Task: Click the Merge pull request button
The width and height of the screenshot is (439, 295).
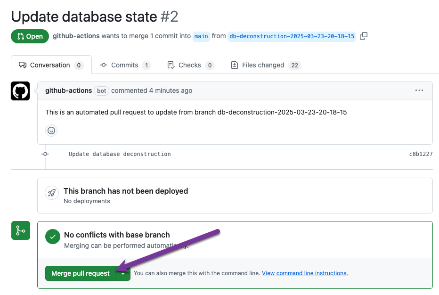Action: tap(81, 273)
